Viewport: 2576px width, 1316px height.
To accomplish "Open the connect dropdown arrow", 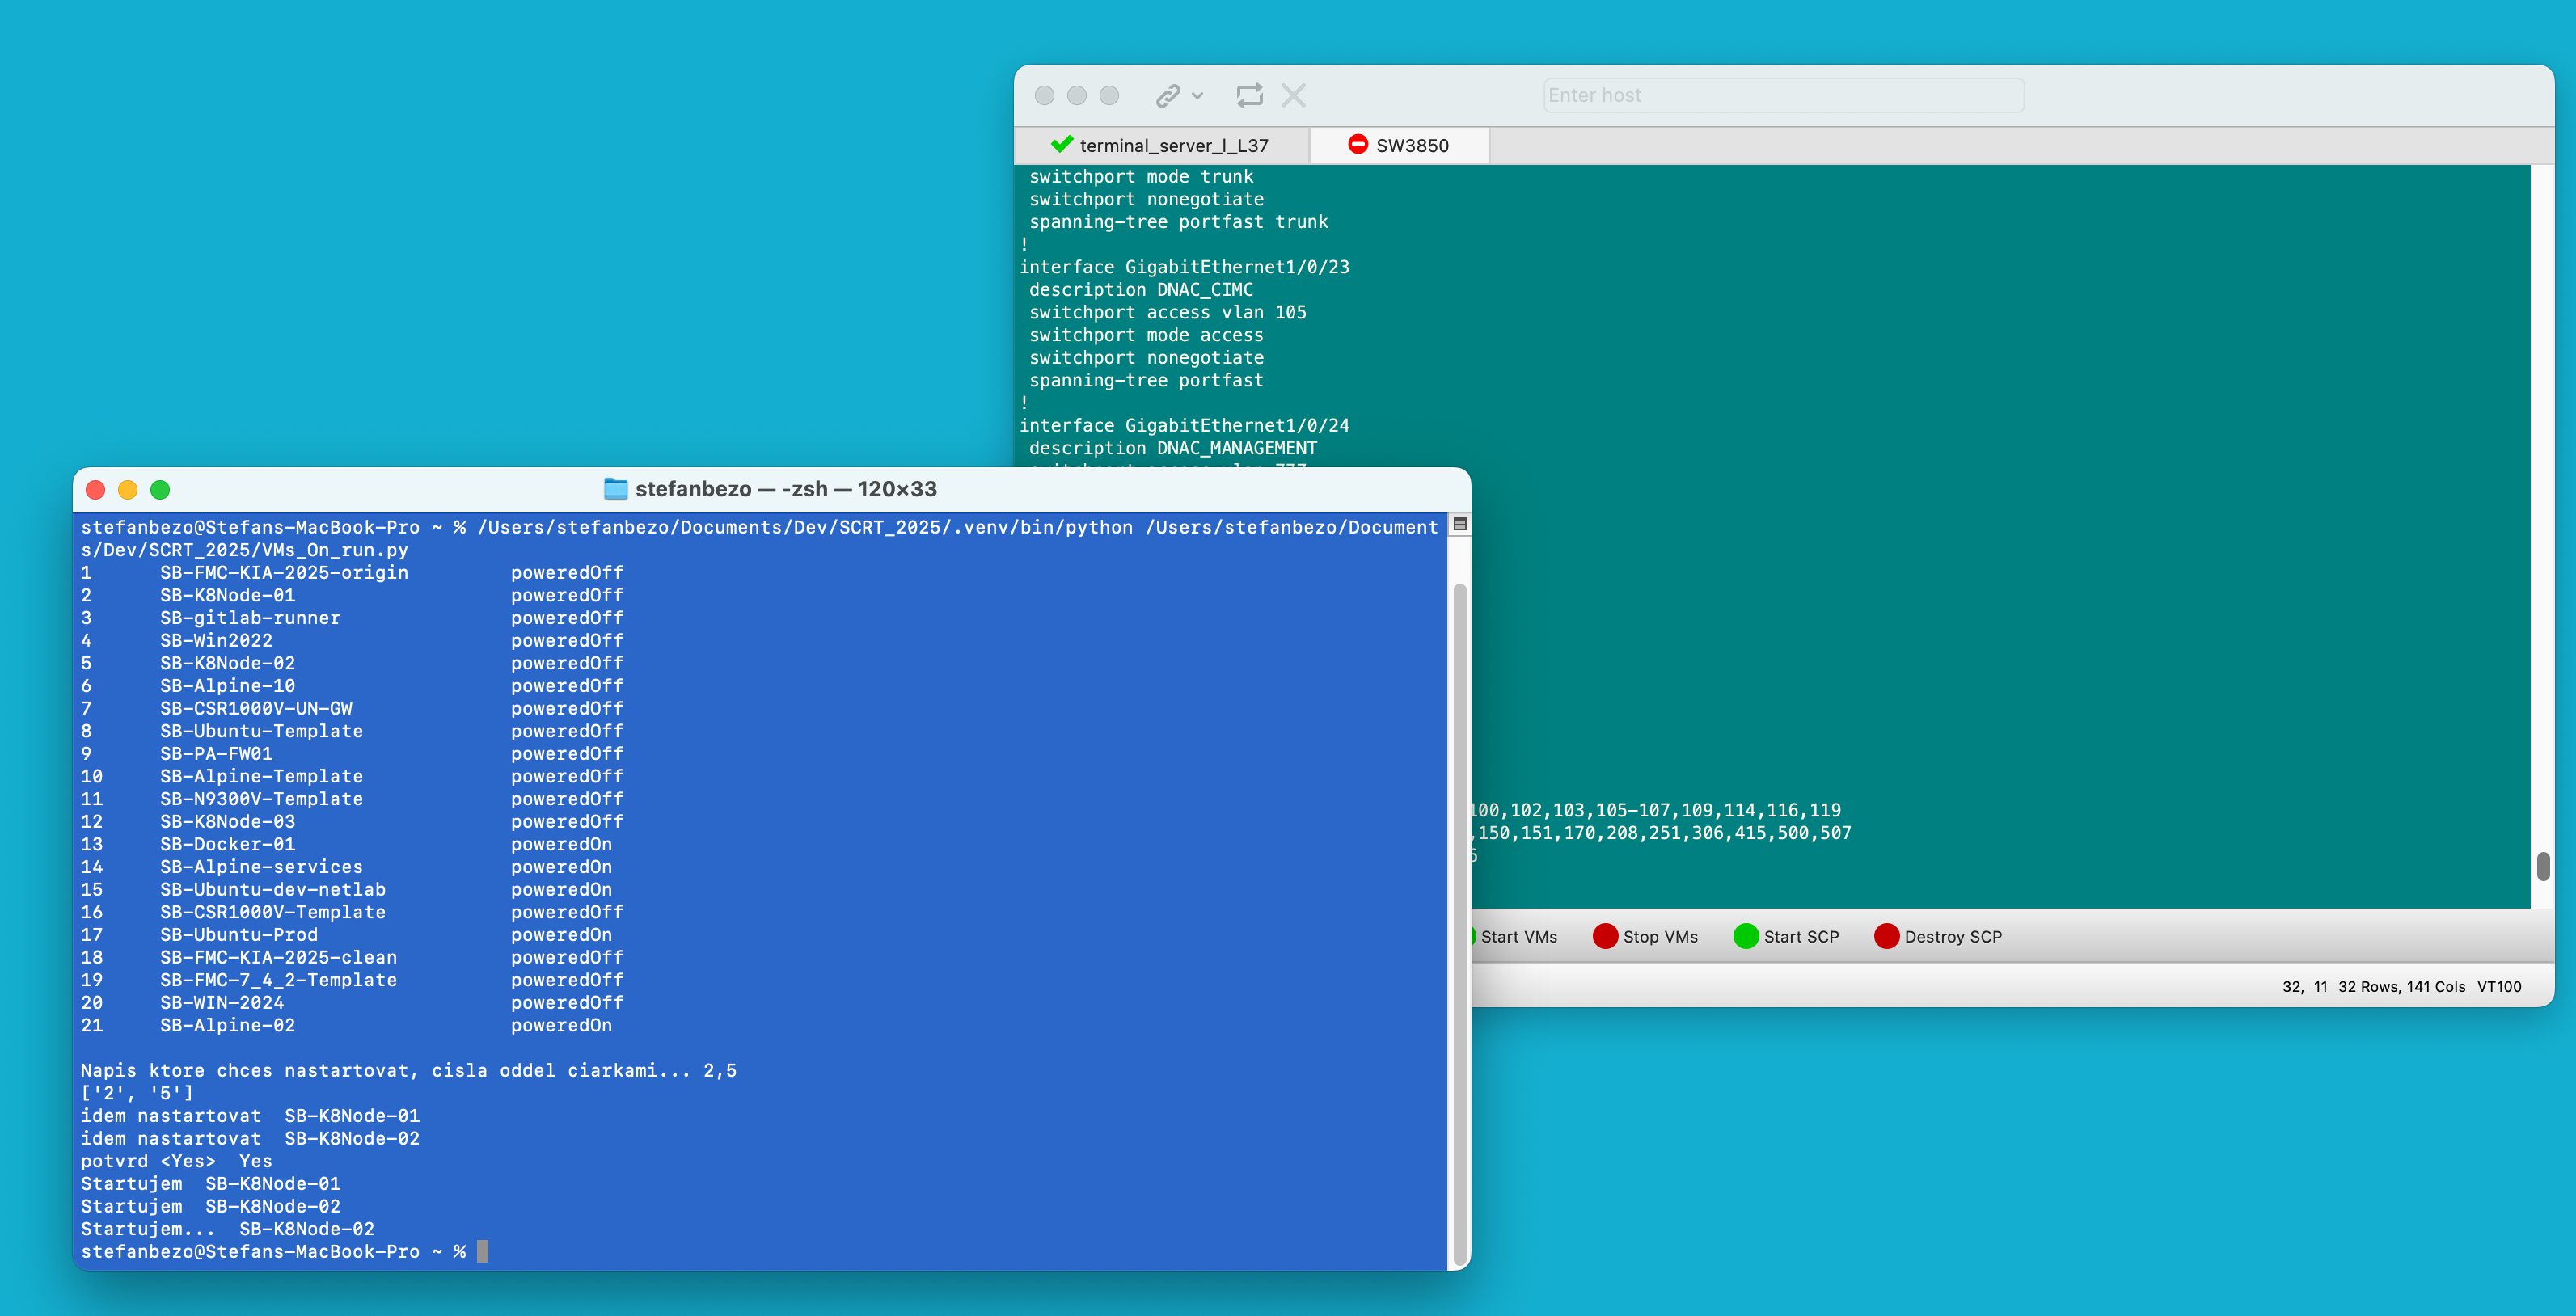I will 1198,96.
